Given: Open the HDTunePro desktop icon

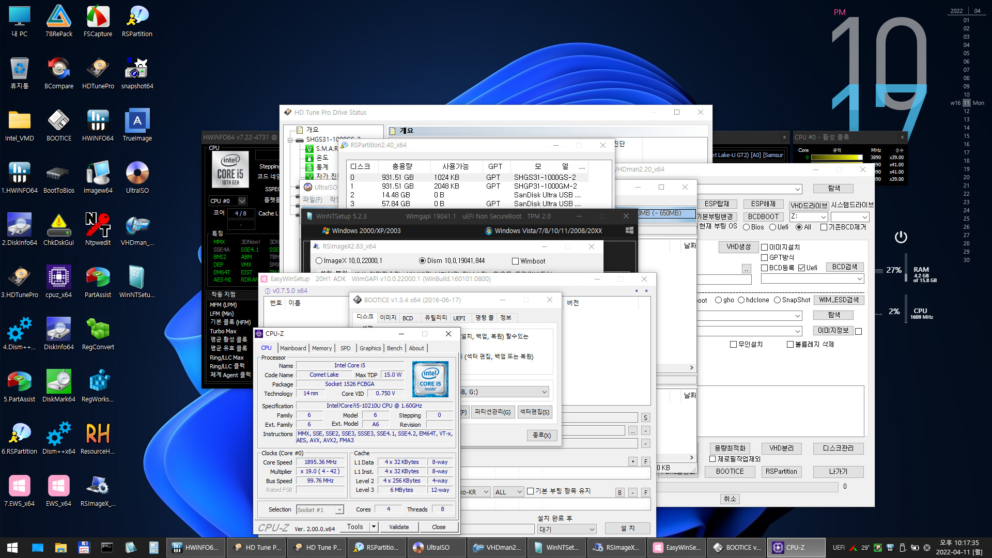Looking at the screenshot, I should [98, 73].
